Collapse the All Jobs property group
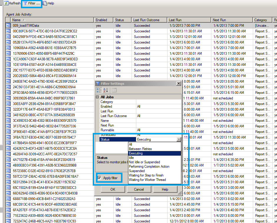The height and width of the screenshot is (223, 277). [x=97, y=97]
